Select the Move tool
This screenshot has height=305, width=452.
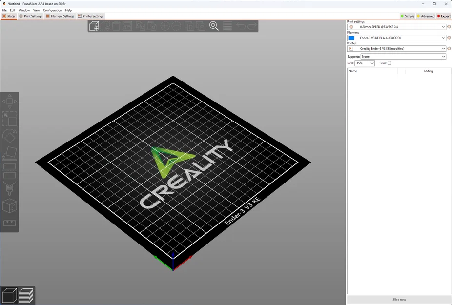[9, 101]
